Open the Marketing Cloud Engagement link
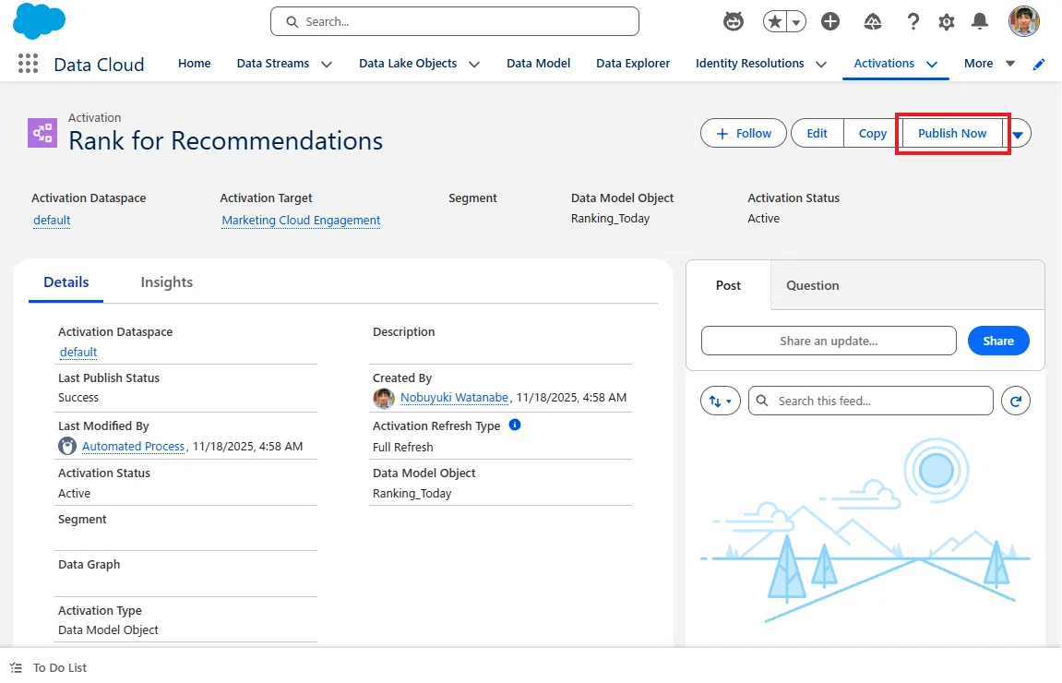This screenshot has height=683, width=1062. click(301, 220)
